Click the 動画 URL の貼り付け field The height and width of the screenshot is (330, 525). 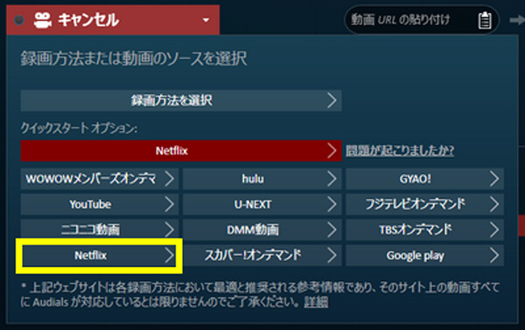[x=421, y=20]
